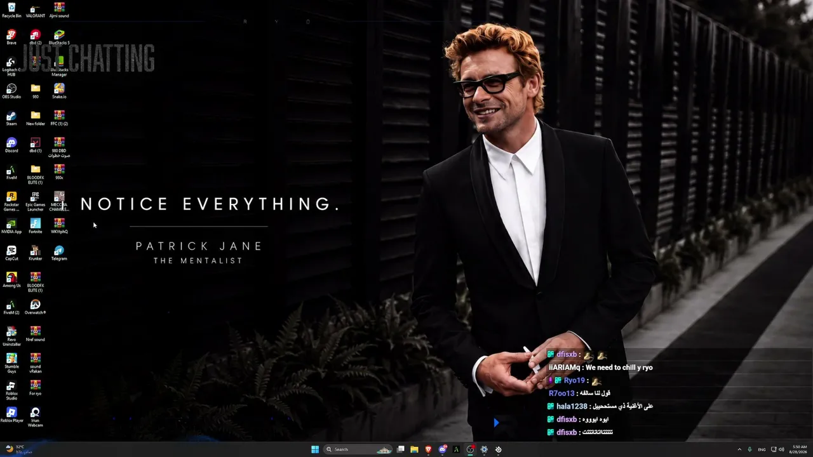Viewport: 813px width, 457px height.
Task: Open Roblox Studio desktop shortcut
Action: (x=11, y=390)
